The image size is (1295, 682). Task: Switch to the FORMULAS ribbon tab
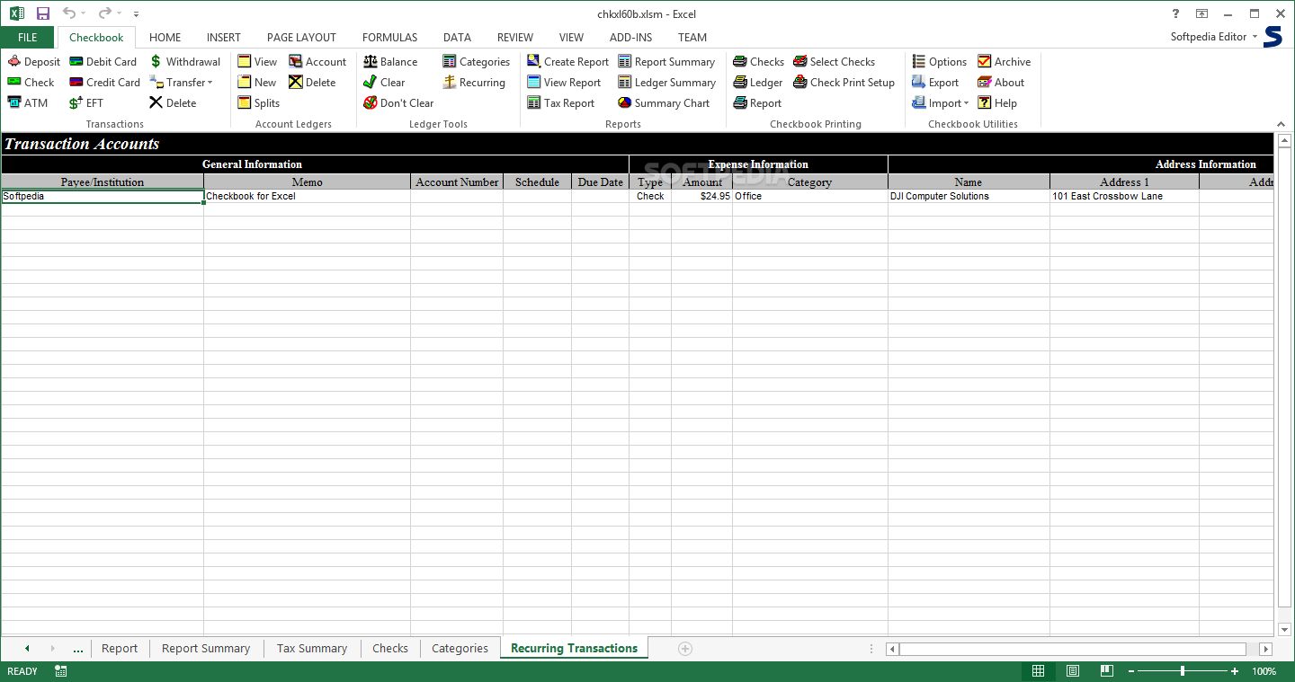click(x=390, y=38)
